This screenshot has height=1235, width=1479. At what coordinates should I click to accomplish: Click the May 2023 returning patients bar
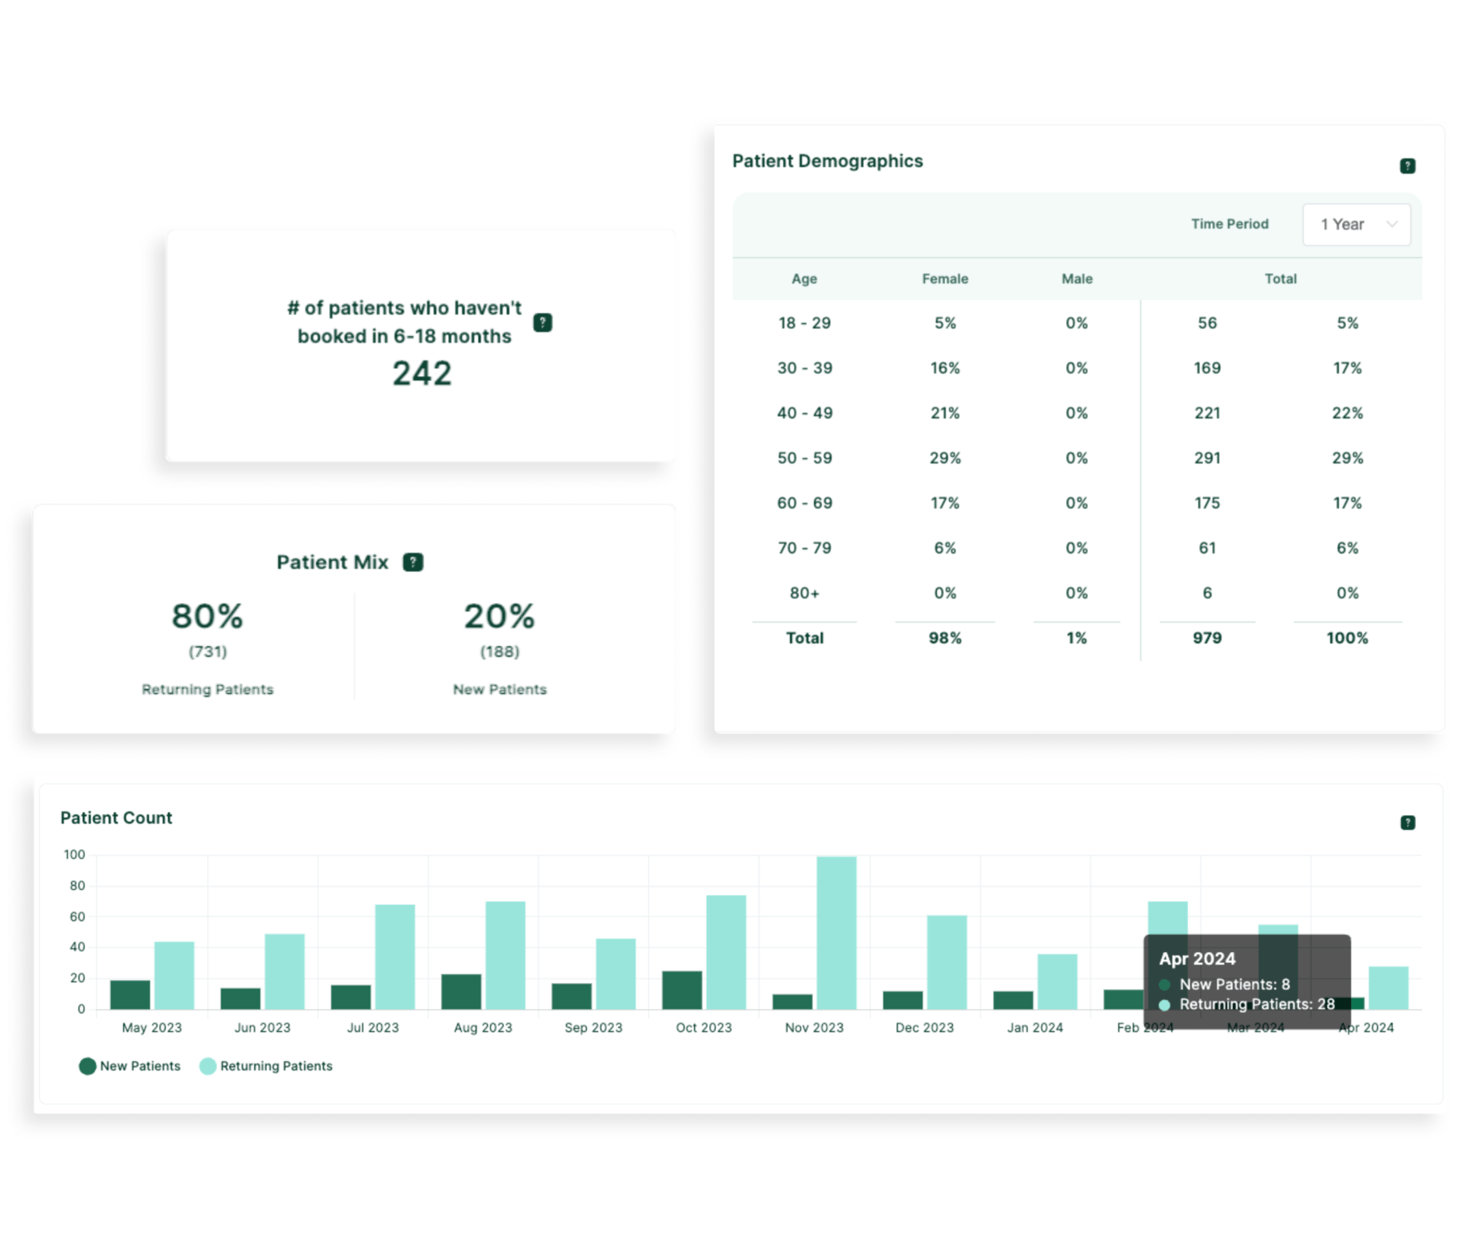pyautogui.click(x=174, y=976)
